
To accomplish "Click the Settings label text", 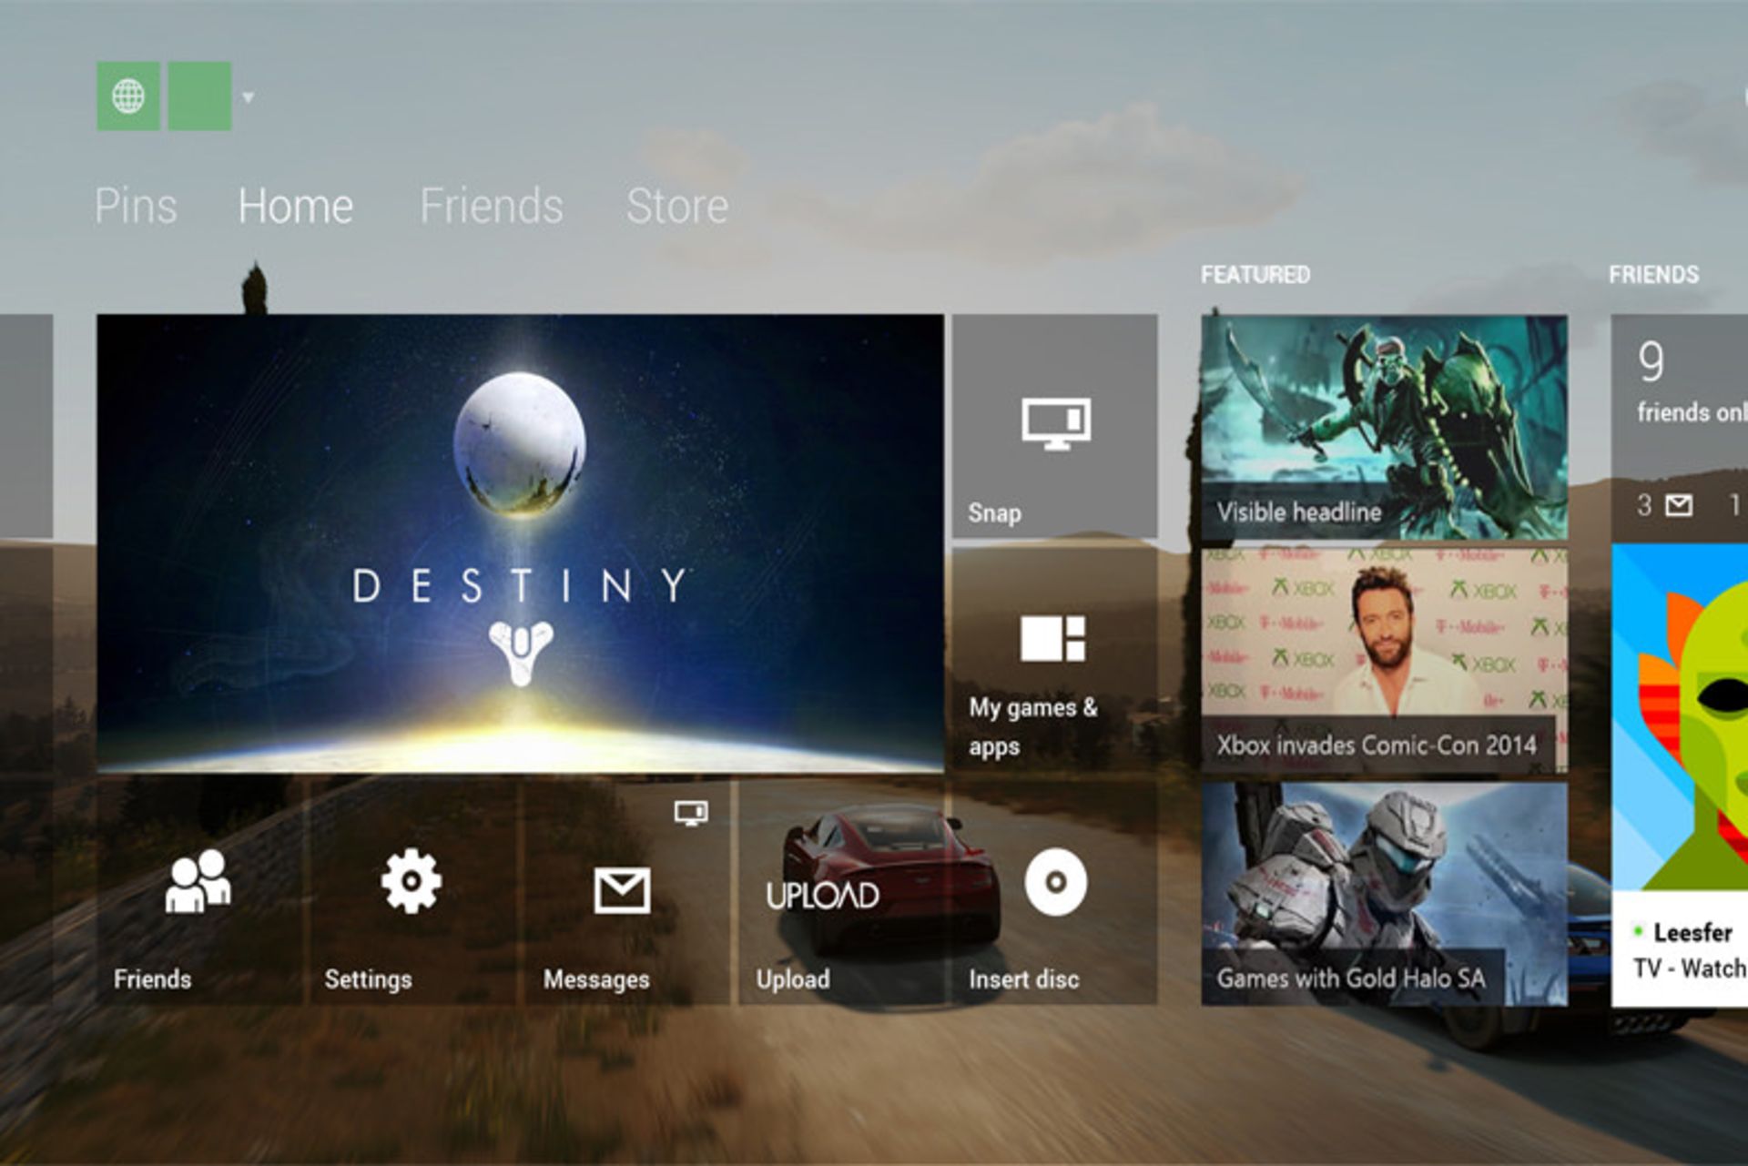I will 368,979.
